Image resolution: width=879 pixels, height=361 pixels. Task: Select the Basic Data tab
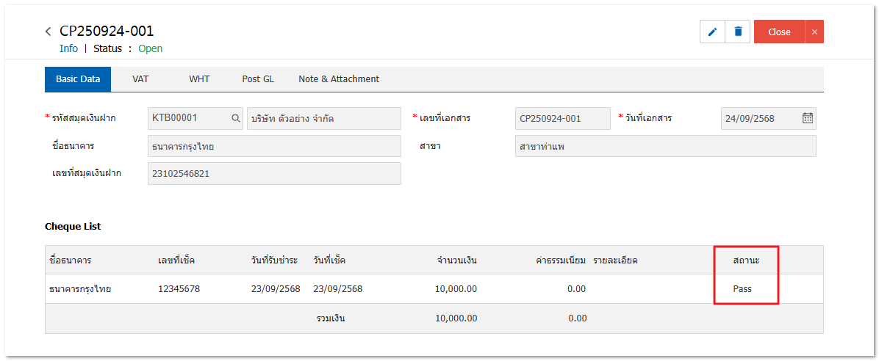(78, 79)
